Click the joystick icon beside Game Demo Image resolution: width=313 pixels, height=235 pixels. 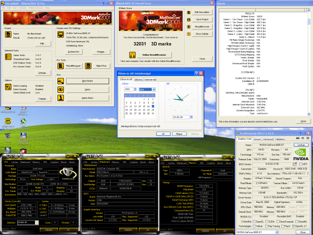coord(61,98)
